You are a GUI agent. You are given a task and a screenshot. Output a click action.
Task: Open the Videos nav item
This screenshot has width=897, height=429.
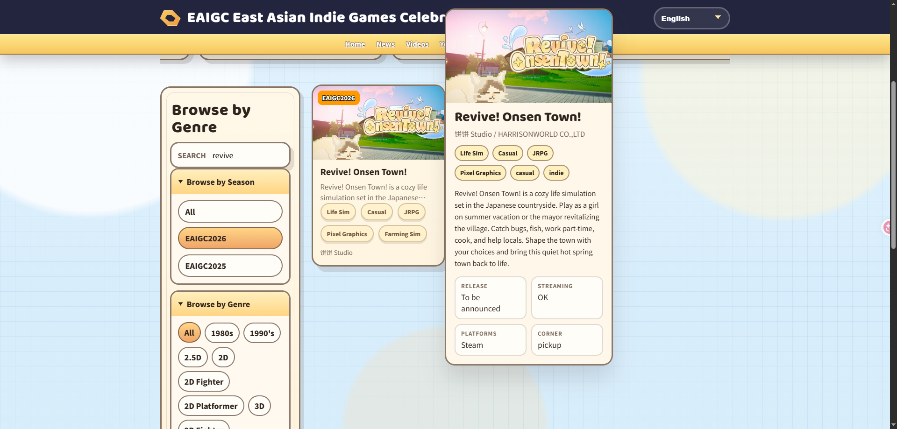(x=417, y=44)
